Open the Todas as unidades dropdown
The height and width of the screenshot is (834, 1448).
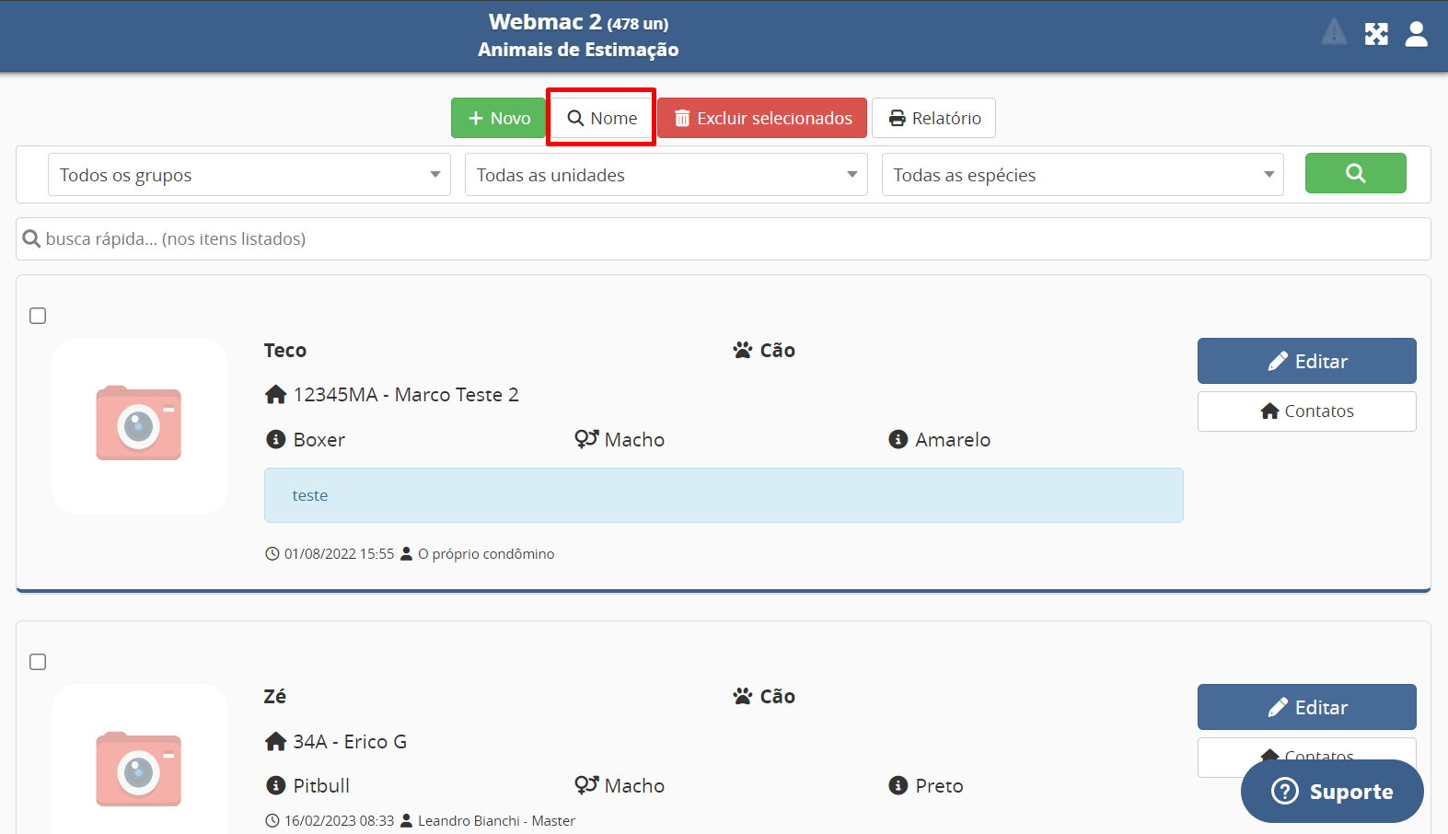[666, 175]
